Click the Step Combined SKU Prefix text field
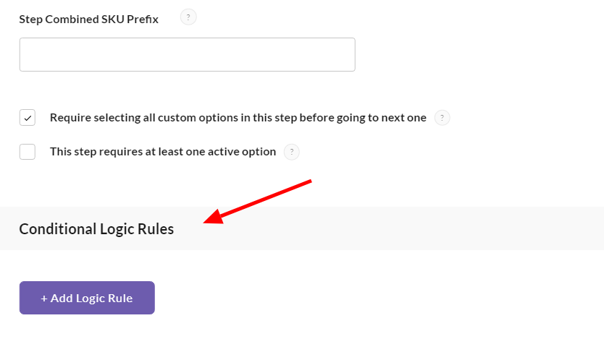Screen dimensions: 604x339 click(187, 55)
